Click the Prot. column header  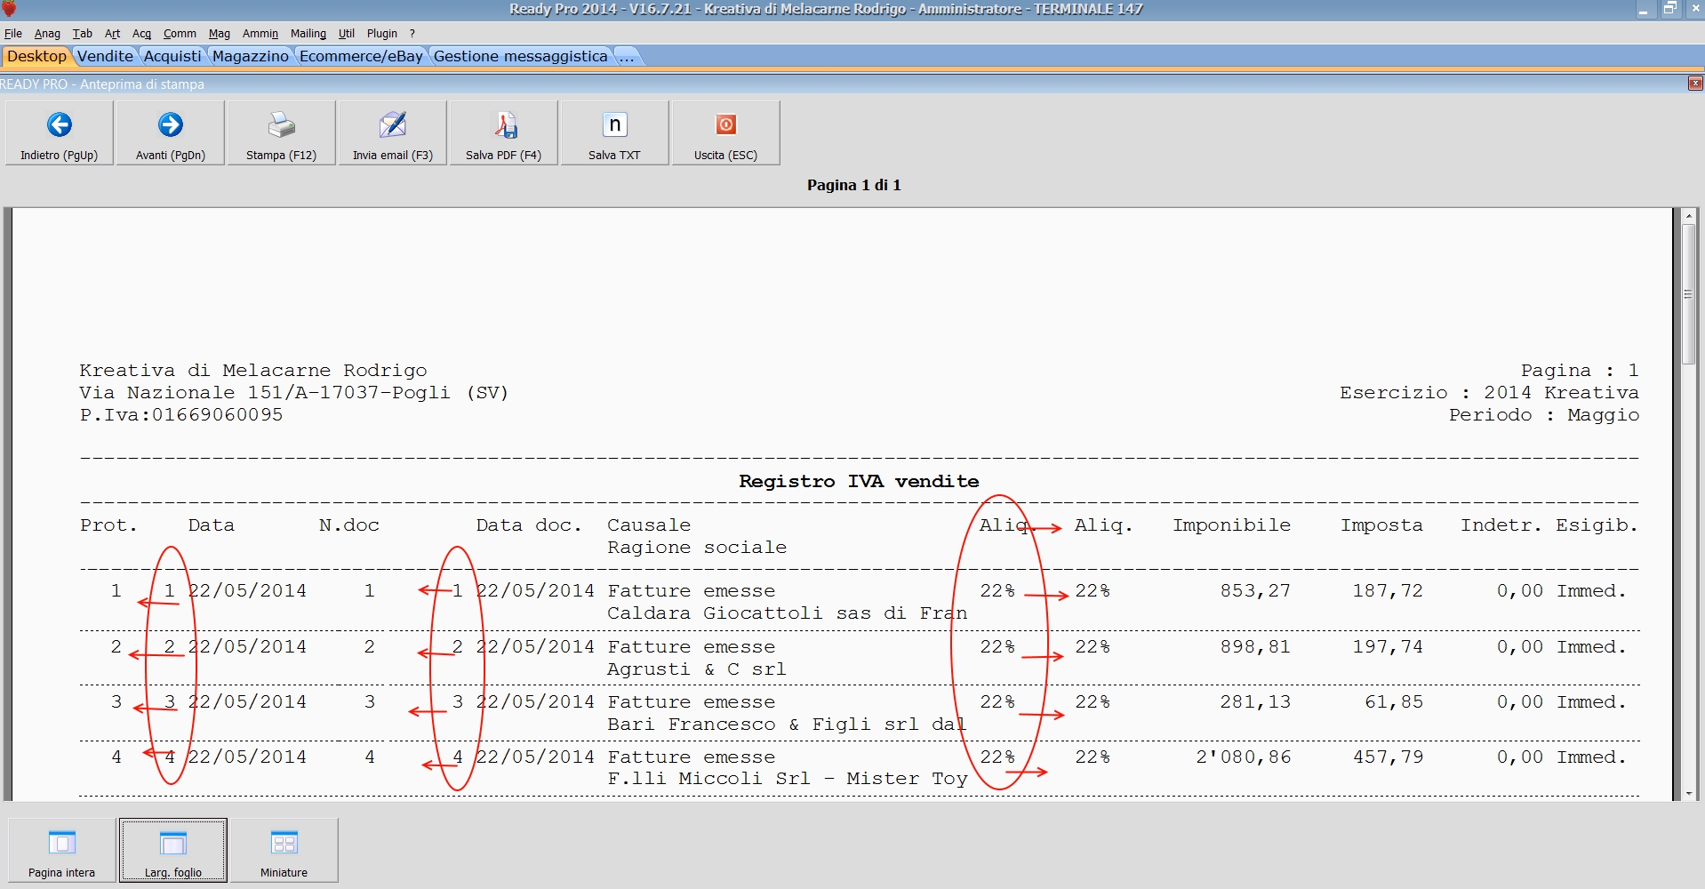[108, 525]
